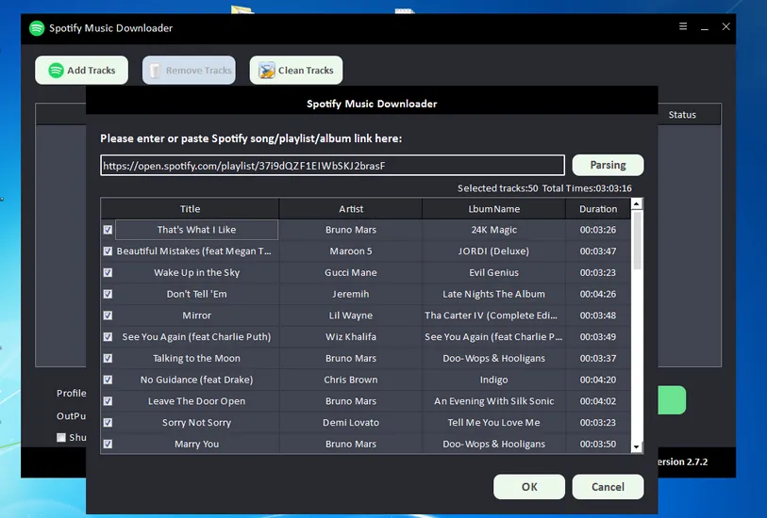Click the Tell Me You Love Me cell
Image resolution: width=767 pixels, height=518 pixels.
point(493,423)
